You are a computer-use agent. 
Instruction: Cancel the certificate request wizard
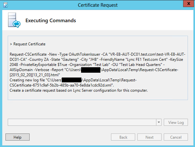pos(176,137)
